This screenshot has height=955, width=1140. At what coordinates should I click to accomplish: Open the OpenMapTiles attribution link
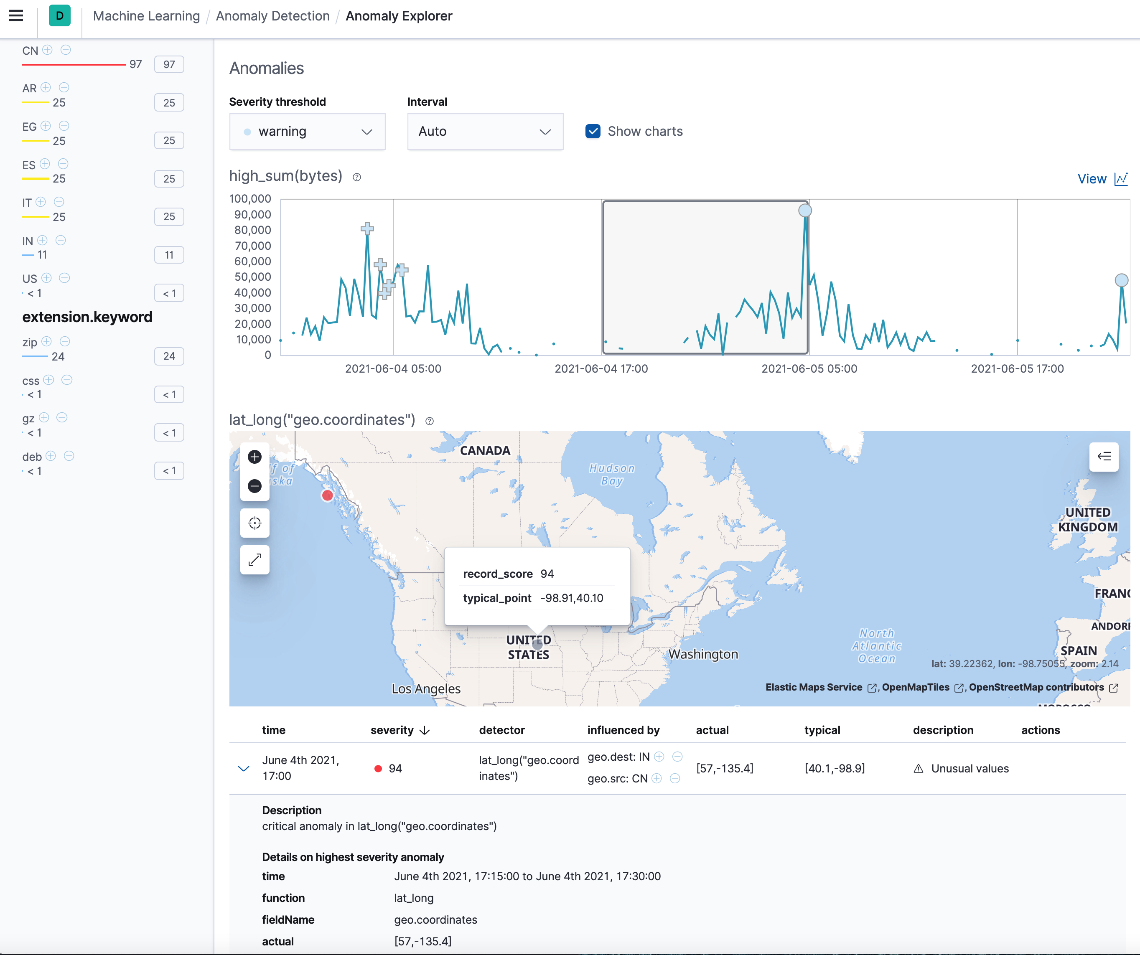tap(922, 688)
